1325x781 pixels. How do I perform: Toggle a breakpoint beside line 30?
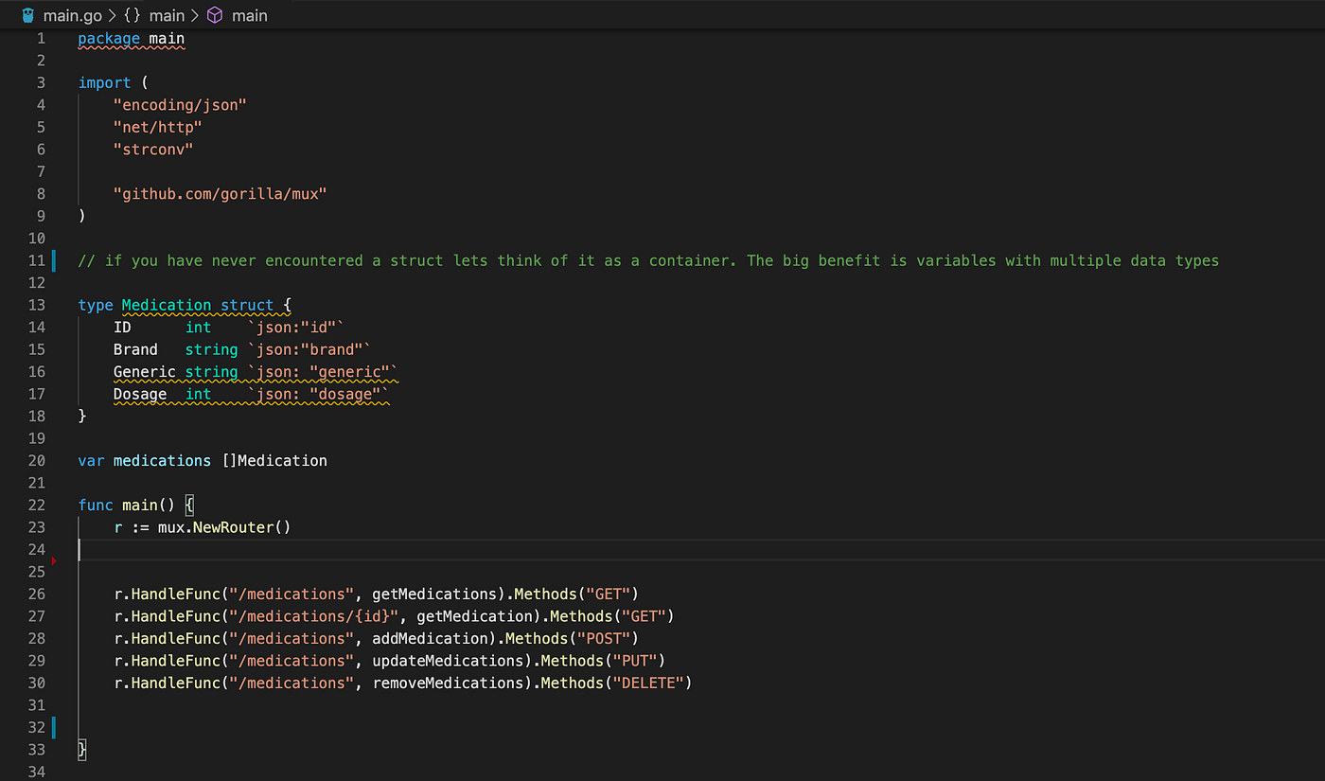pos(57,683)
